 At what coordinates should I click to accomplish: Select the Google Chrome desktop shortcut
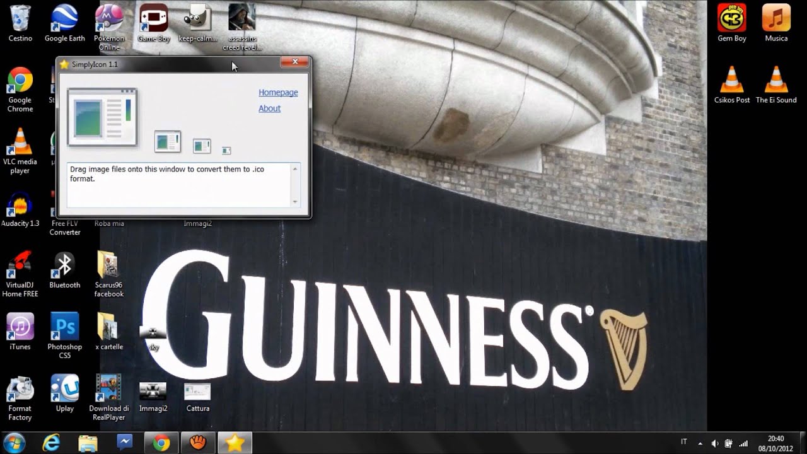click(x=20, y=90)
